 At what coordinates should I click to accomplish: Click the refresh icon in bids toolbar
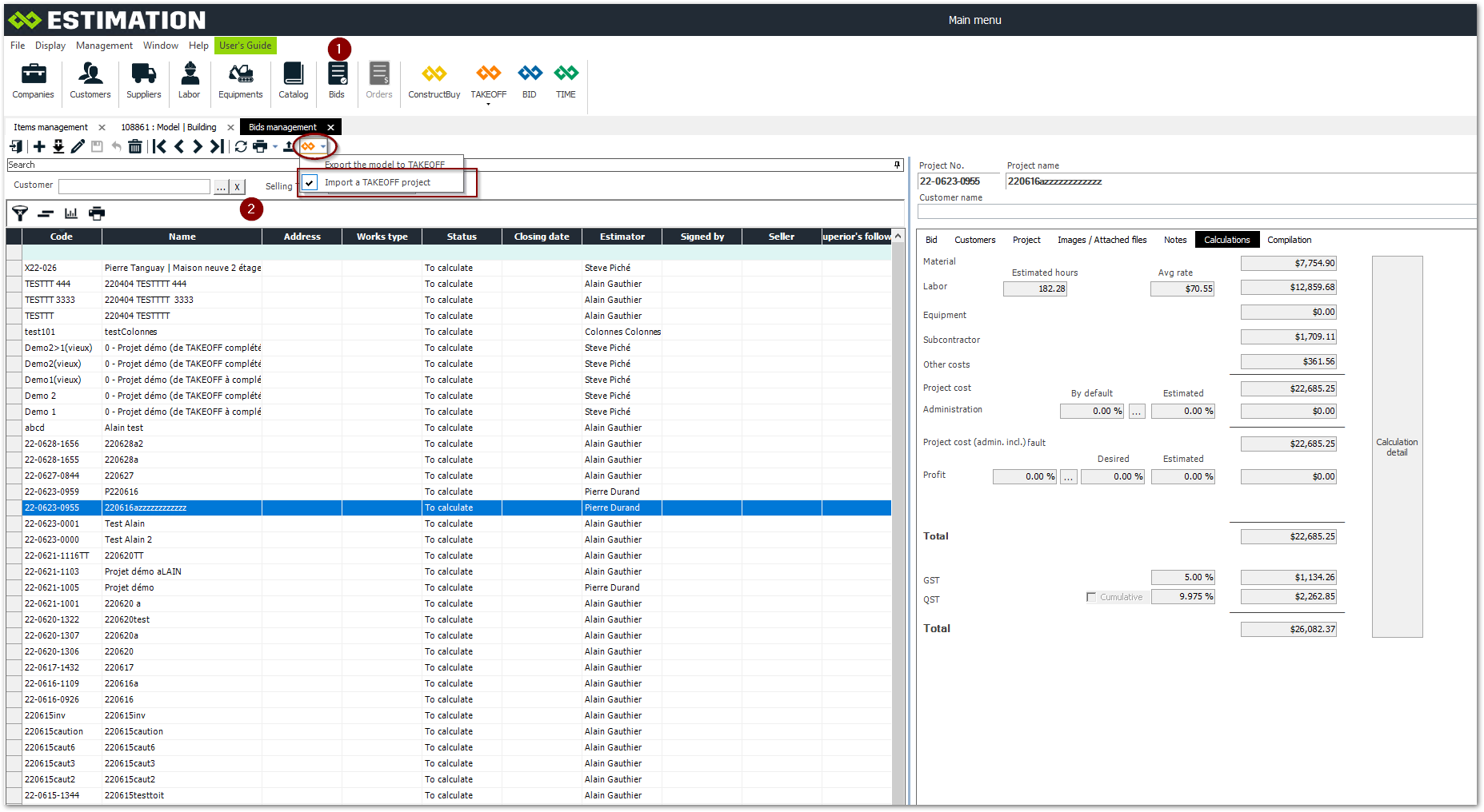click(x=241, y=146)
